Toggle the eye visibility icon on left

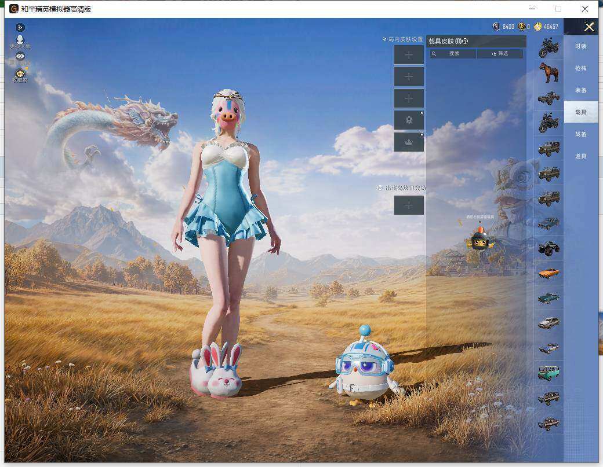[20, 56]
